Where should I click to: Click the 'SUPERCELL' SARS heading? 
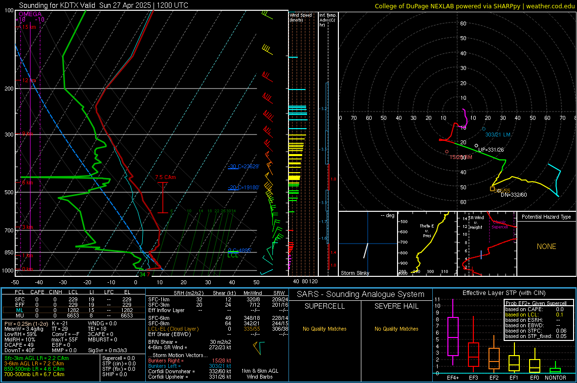[x=325, y=306]
